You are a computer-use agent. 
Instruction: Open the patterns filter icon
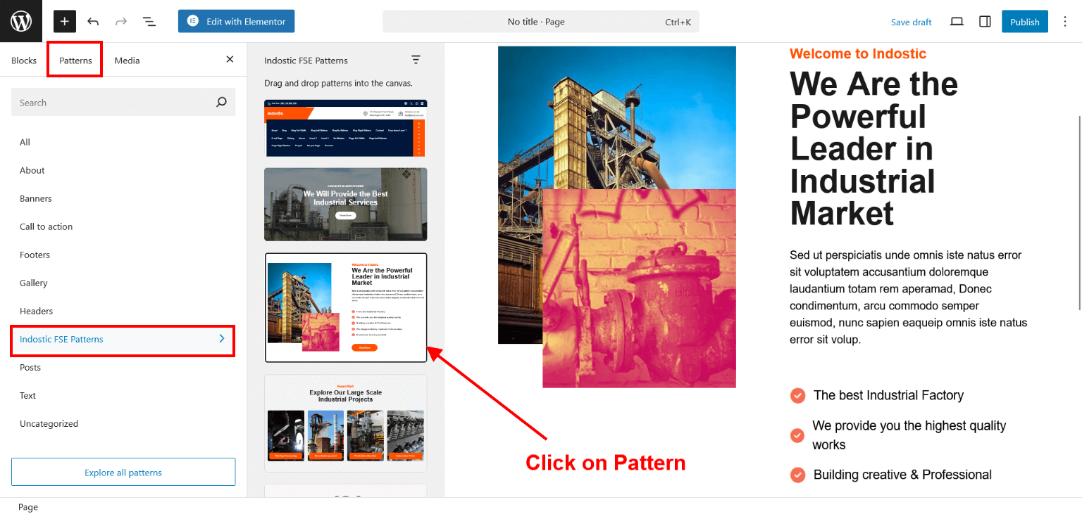pos(416,60)
